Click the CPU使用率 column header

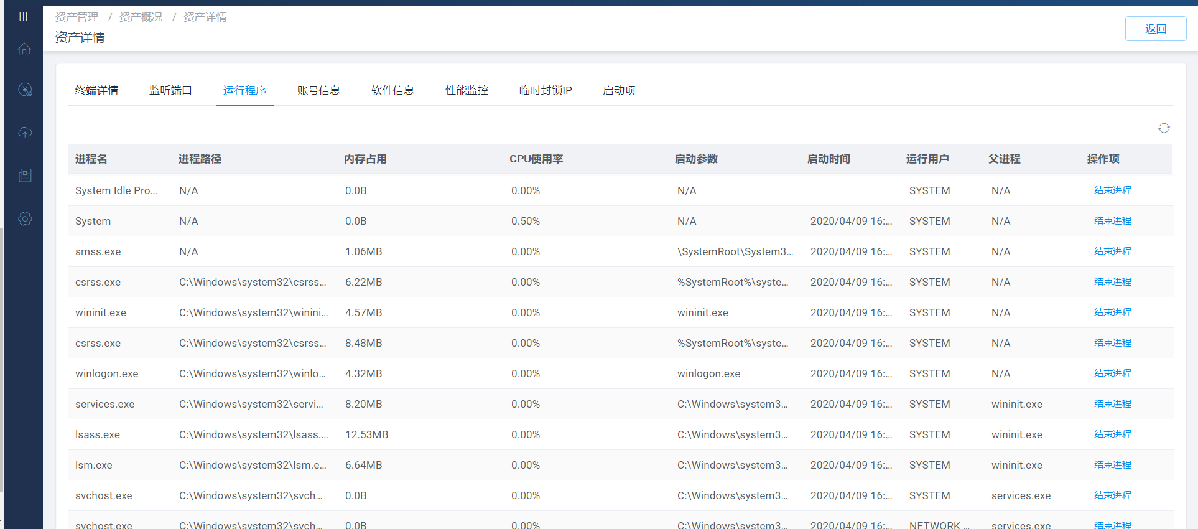click(x=536, y=159)
